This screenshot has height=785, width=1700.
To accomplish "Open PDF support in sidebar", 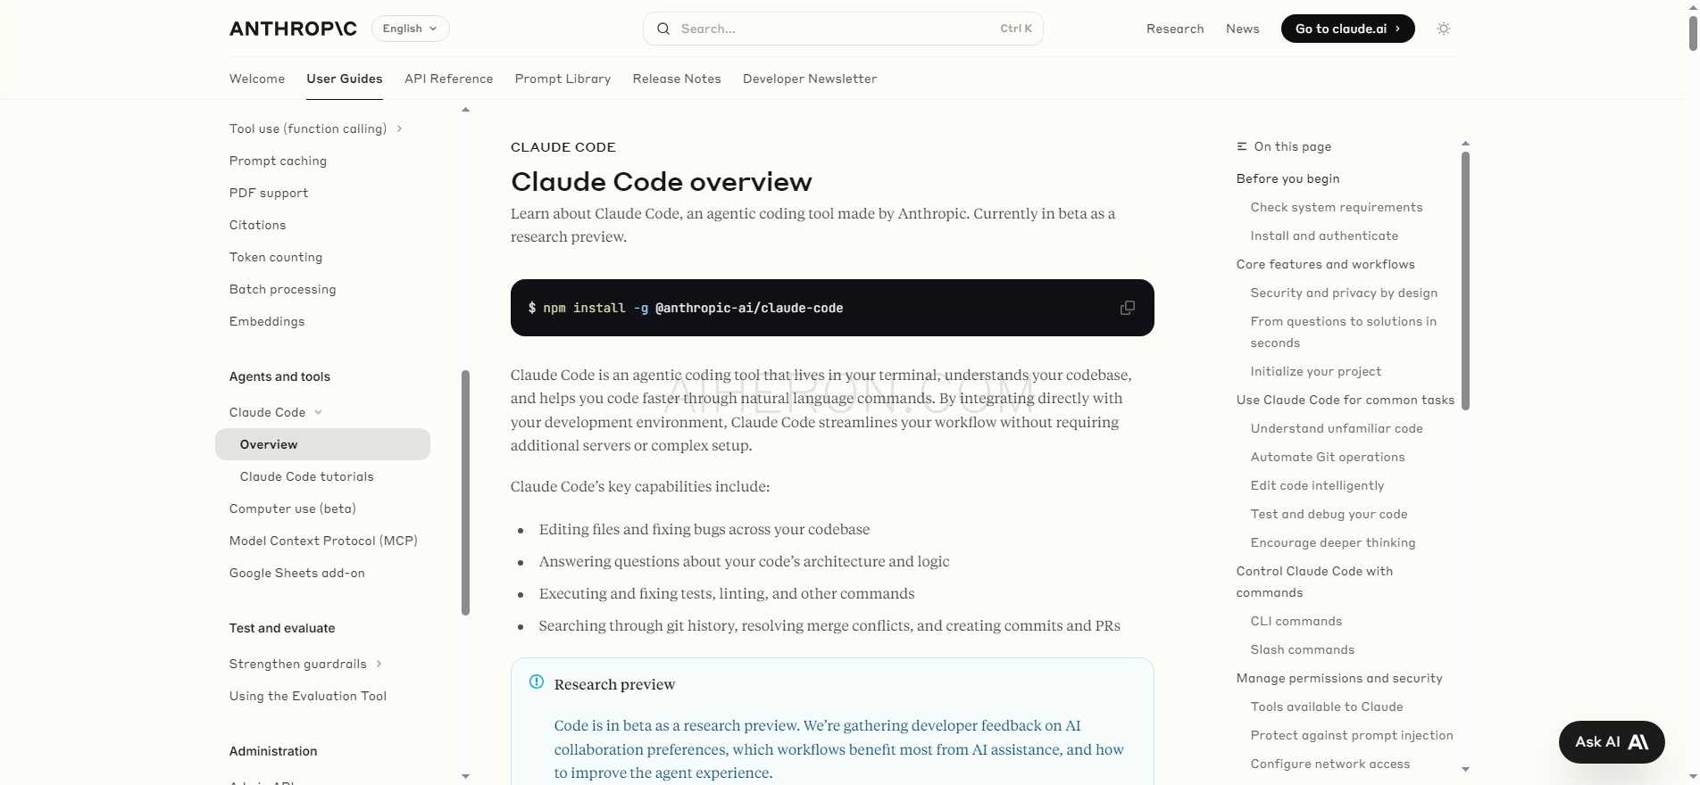I will point(269,193).
